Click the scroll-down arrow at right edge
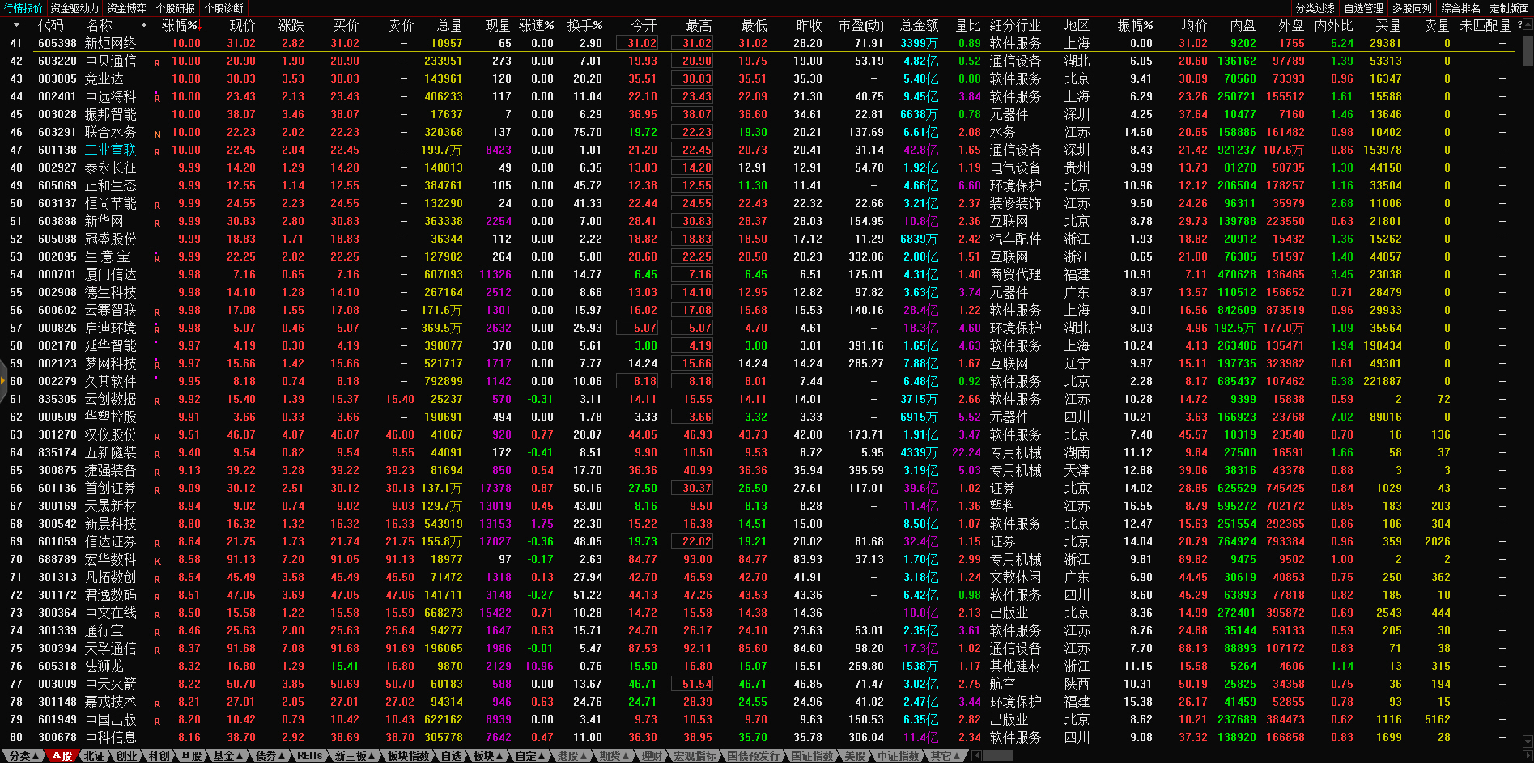The width and height of the screenshot is (1534, 763). coord(1527,741)
